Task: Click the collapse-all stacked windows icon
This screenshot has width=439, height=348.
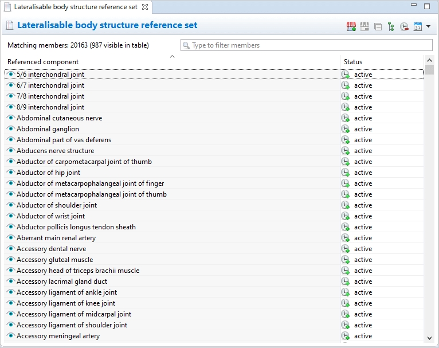Action: coord(378,26)
